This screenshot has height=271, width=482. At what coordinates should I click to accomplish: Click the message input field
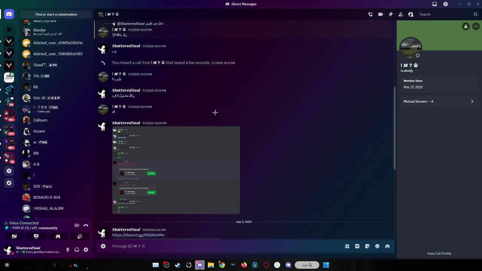click(226, 246)
